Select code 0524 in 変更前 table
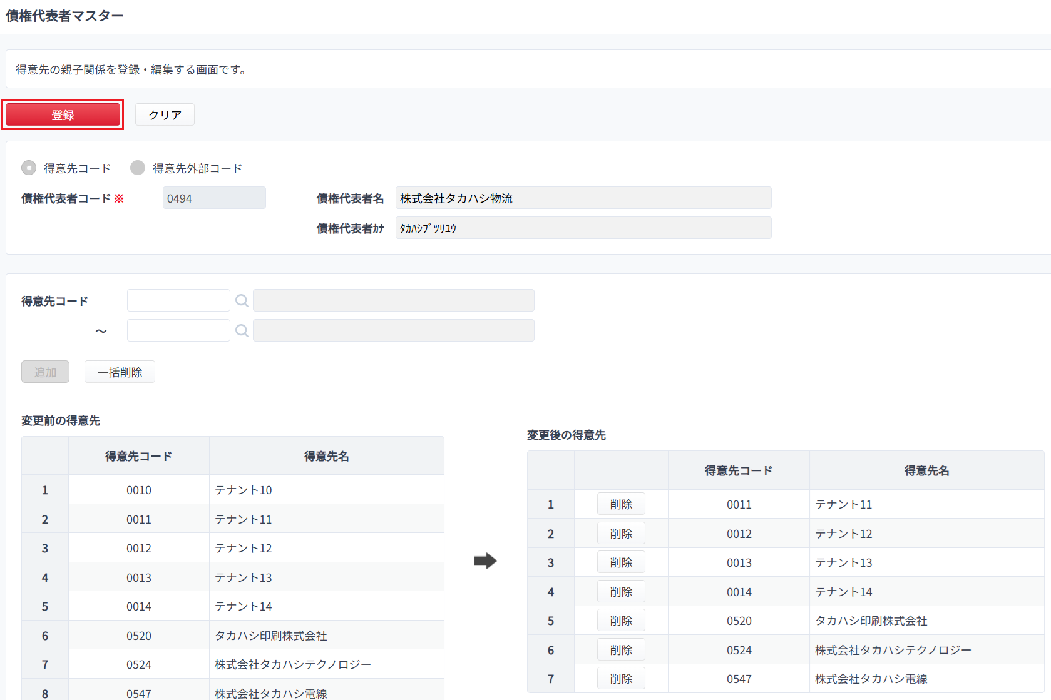1051x700 pixels. (139, 664)
